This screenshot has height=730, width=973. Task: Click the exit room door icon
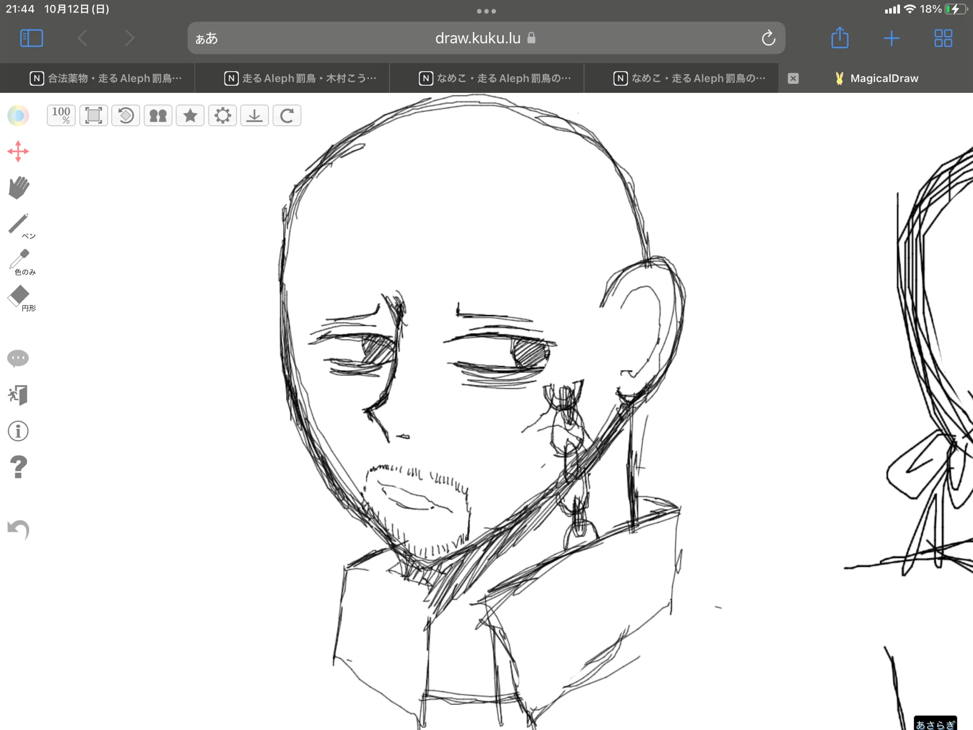[18, 395]
